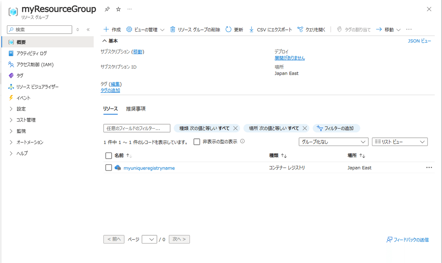Image resolution: width=442 pixels, height=263 pixels.
Task: Toggle select-all checkbox in header
Action: pos(108,155)
